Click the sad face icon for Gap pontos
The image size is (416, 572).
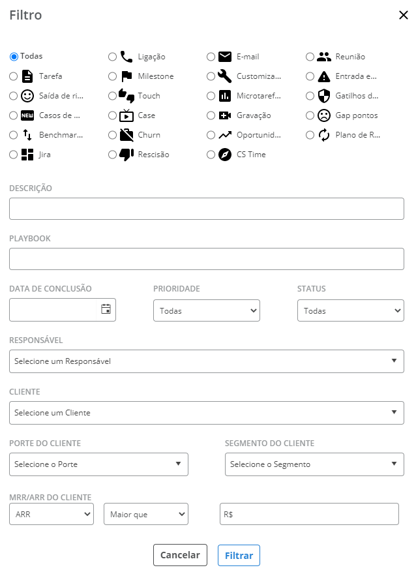pyautogui.click(x=324, y=115)
